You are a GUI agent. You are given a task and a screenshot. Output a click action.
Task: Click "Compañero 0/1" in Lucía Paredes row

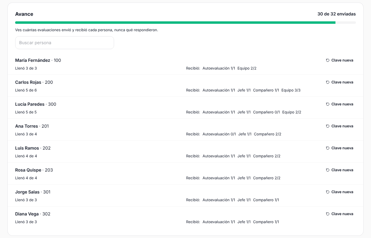(x=267, y=112)
